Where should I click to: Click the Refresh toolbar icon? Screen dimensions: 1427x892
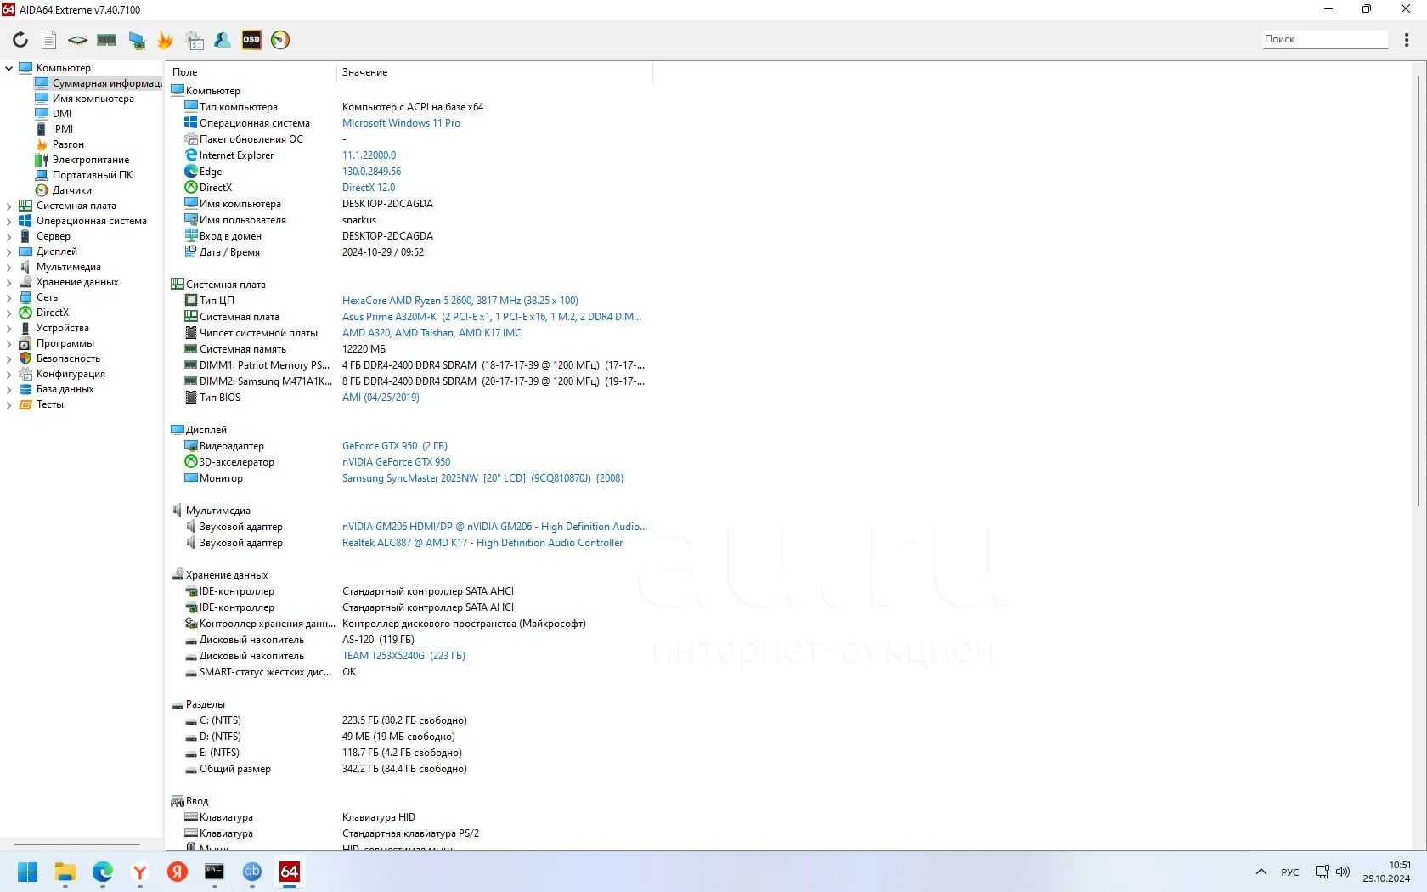[20, 40]
